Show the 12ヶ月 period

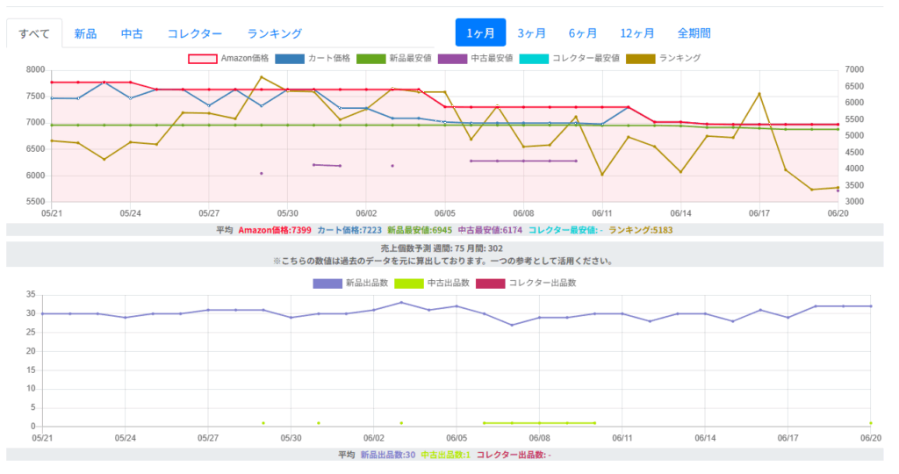[x=636, y=32]
